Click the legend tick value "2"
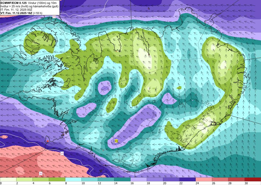This screenshot has height=185, width=261. pos(16,183)
